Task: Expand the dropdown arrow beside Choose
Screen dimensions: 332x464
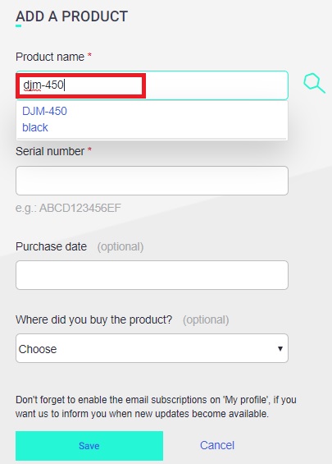Action: [x=280, y=348]
